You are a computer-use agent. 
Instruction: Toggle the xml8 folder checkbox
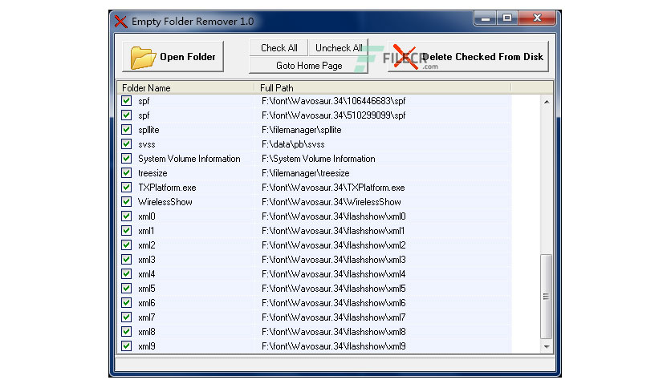tap(126, 332)
